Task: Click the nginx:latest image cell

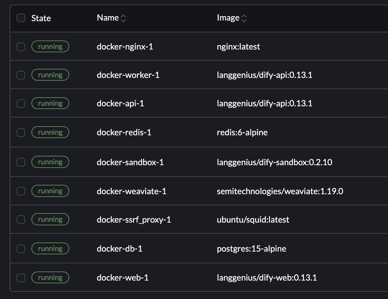Action: tap(238, 47)
